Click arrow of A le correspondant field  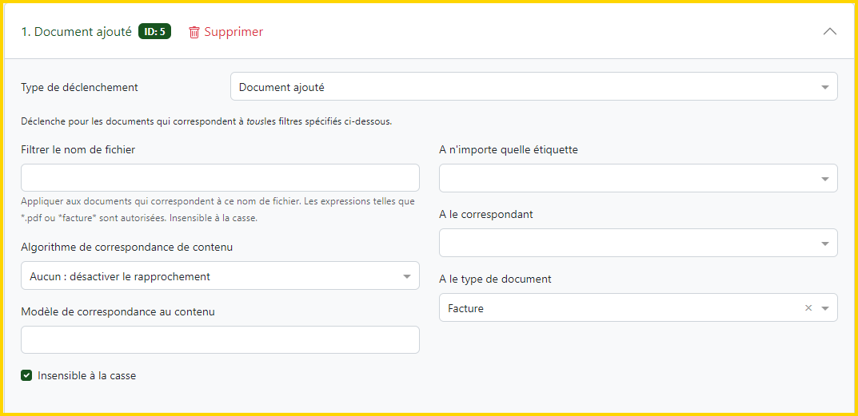pos(825,244)
